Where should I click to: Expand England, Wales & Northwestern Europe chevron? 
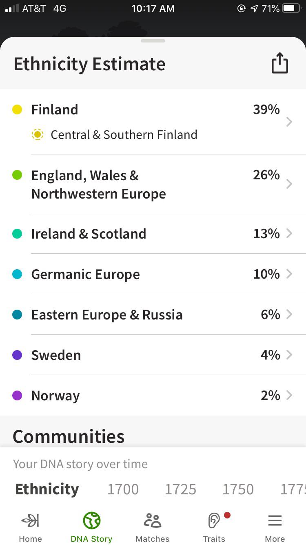pos(289,184)
